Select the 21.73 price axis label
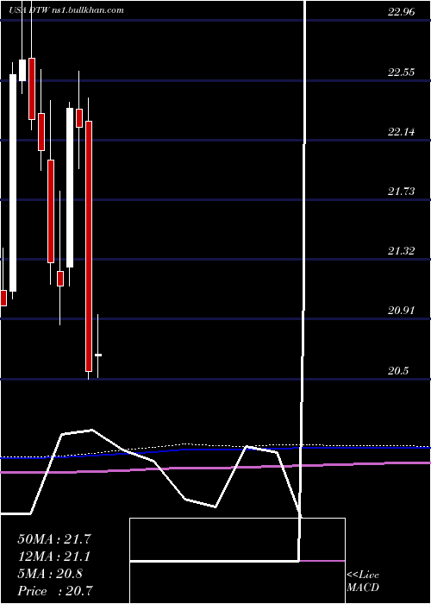The height and width of the screenshot is (604, 431). point(401,192)
